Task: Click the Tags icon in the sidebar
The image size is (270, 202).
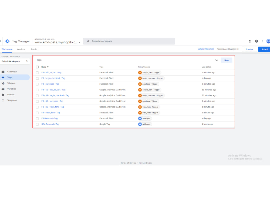Action: (x=3, y=78)
